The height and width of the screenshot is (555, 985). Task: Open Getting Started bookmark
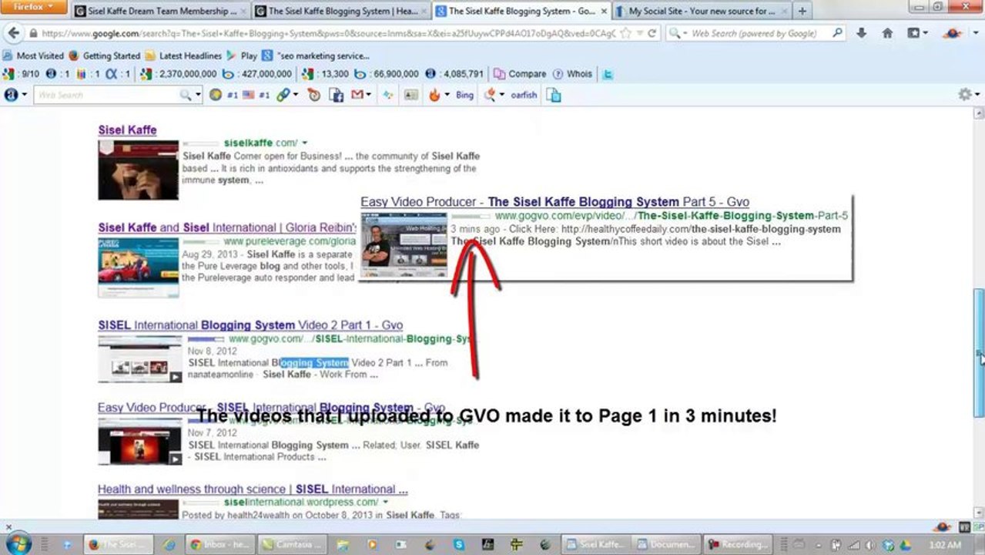coord(105,55)
